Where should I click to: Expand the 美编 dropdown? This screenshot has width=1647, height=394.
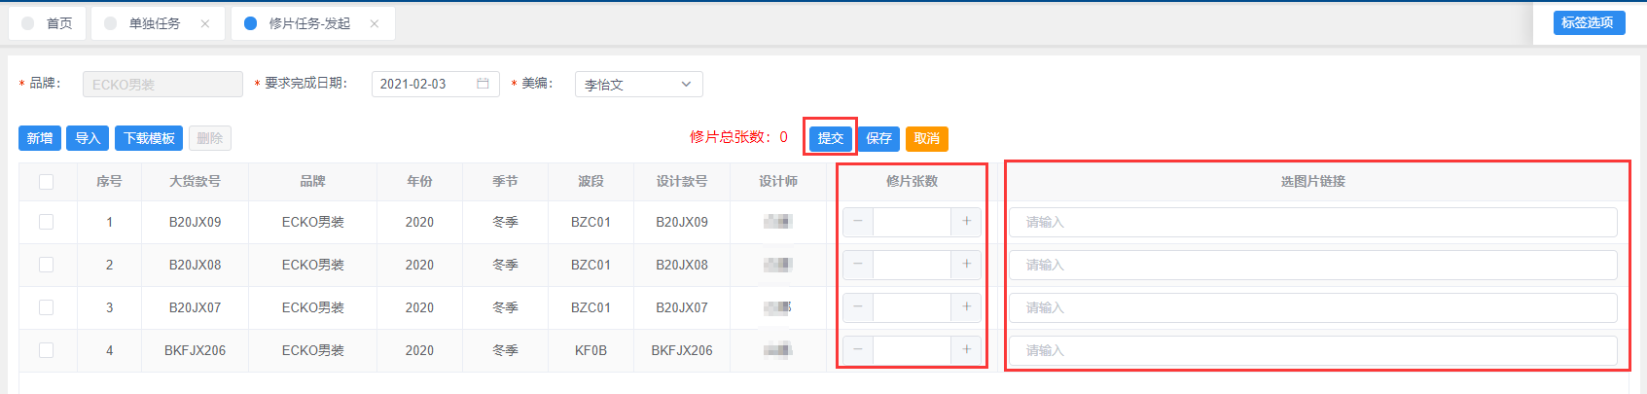[x=638, y=85]
